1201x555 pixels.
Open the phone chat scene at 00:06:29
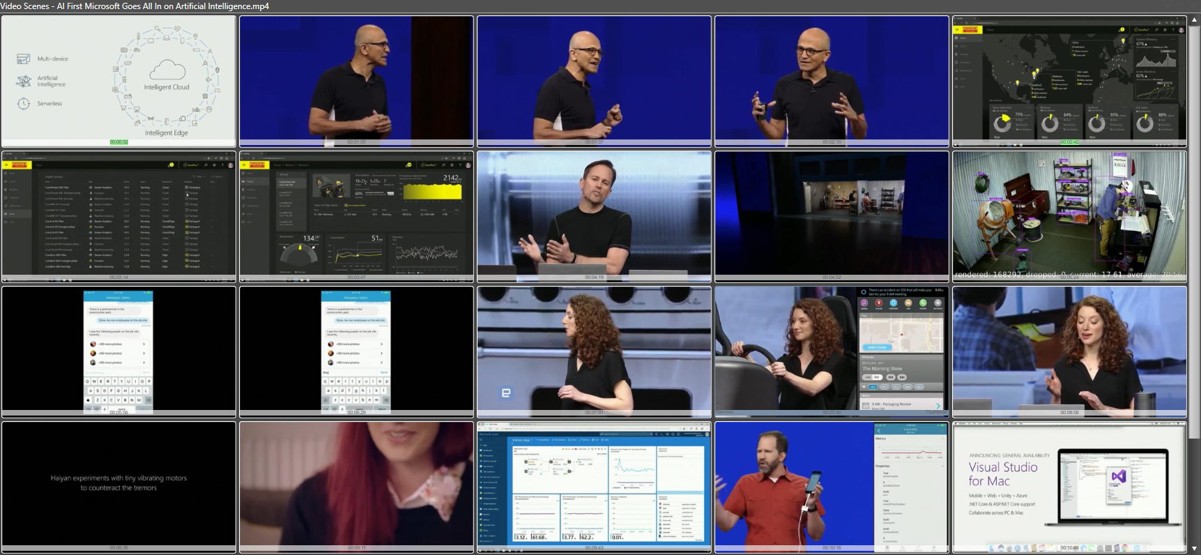pyautogui.click(x=356, y=351)
